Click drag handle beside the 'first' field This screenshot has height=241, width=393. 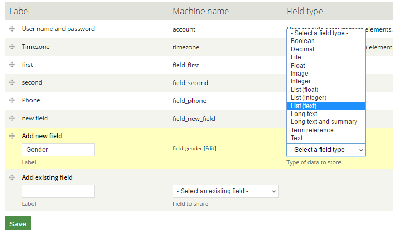[12, 65]
